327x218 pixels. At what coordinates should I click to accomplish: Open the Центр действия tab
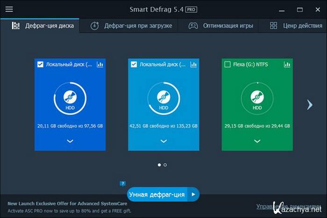295,26
